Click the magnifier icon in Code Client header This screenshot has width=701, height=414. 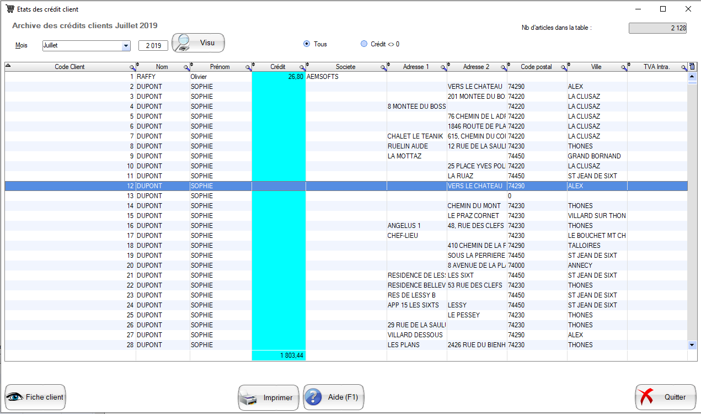(x=132, y=67)
